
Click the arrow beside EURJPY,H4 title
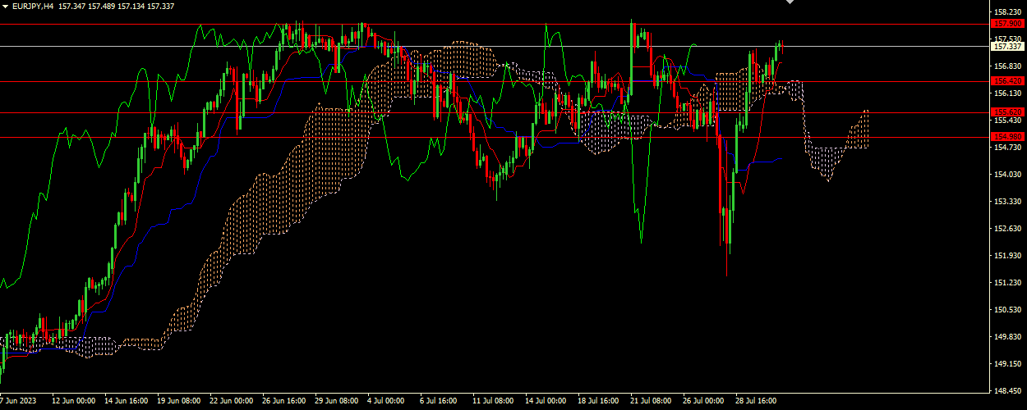5,7
